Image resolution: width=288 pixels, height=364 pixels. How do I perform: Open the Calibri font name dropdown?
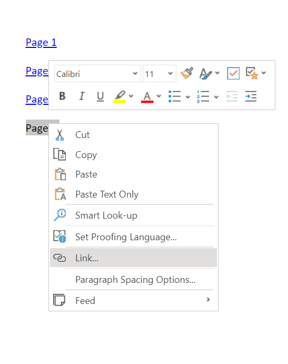pyautogui.click(x=97, y=74)
